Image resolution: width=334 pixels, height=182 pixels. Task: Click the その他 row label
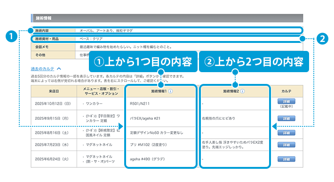point(40,55)
